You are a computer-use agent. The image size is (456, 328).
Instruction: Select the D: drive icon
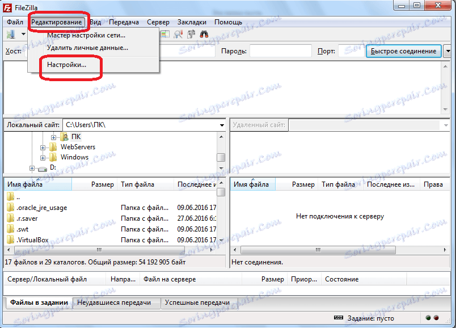pos(43,169)
